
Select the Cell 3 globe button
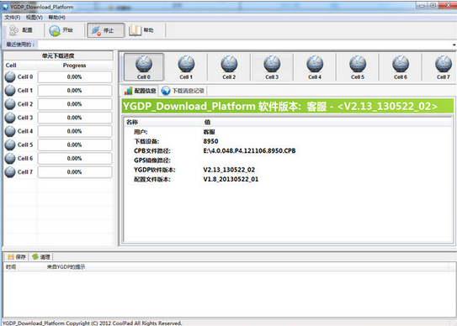pos(272,67)
